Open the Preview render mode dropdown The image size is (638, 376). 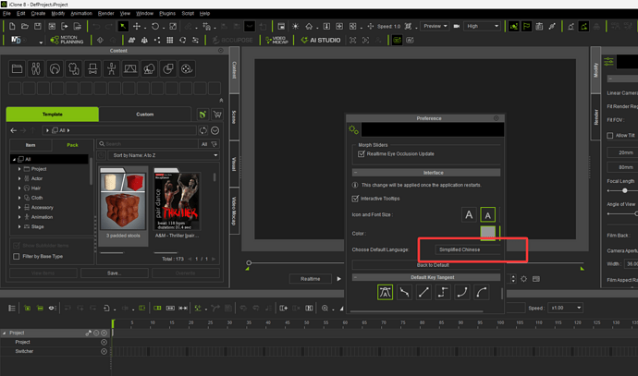tap(435, 26)
